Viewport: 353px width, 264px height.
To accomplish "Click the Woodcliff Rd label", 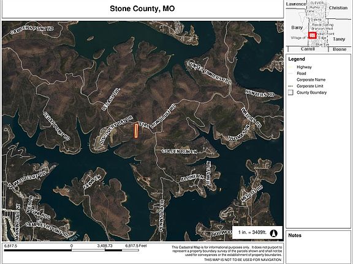I will (x=27, y=180).
